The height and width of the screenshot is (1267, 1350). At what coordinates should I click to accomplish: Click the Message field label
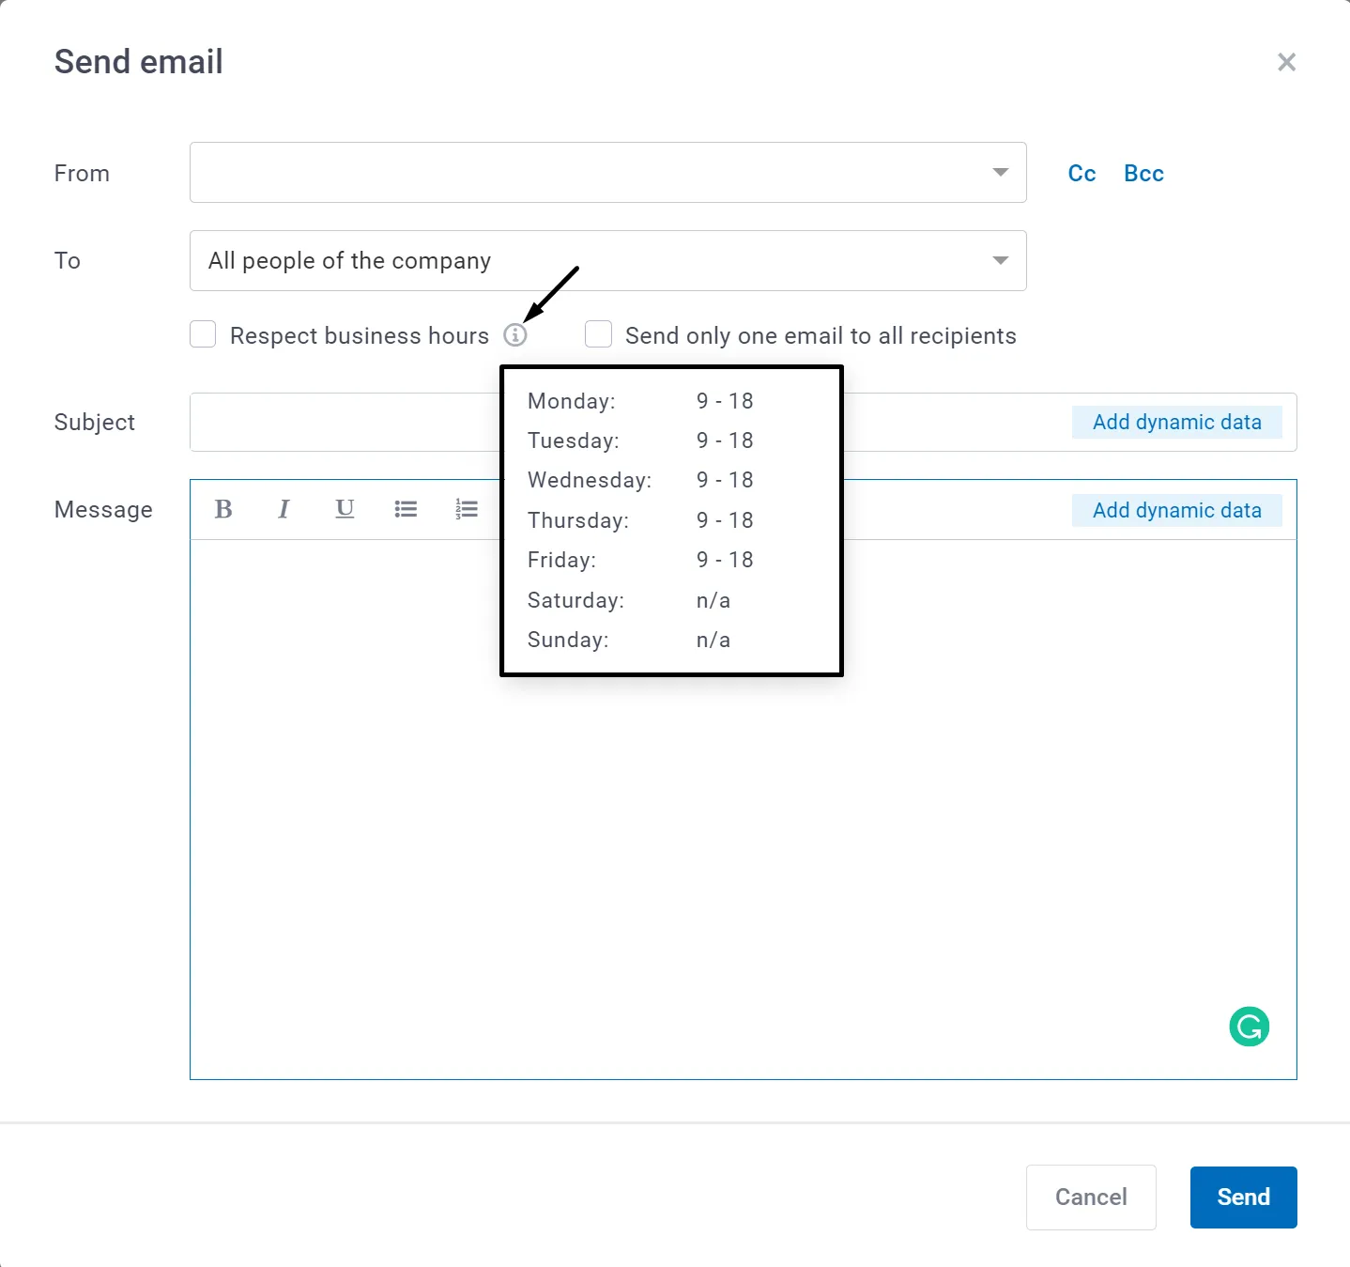coord(103,510)
